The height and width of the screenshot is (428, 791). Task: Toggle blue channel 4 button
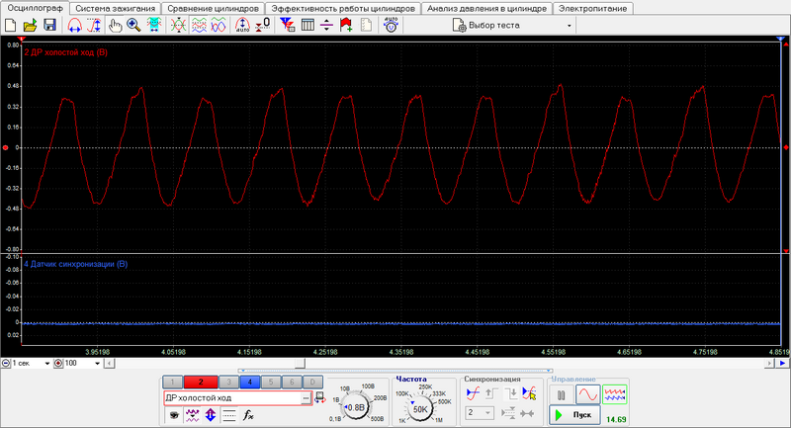pyautogui.click(x=250, y=383)
